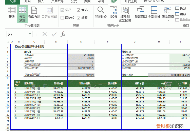Click the Name Box showing F7
The image size is (190, 131).
click(18, 34)
